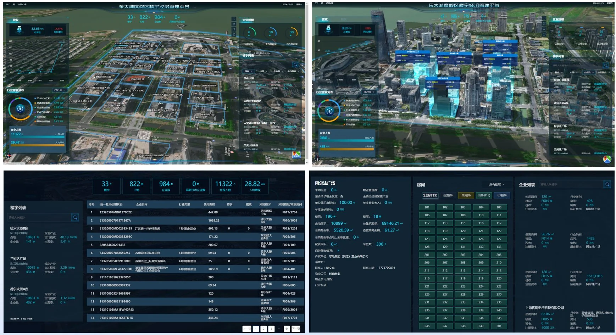Click 楼宇列表 search icon in aerial map dashboard

coord(295,65)
